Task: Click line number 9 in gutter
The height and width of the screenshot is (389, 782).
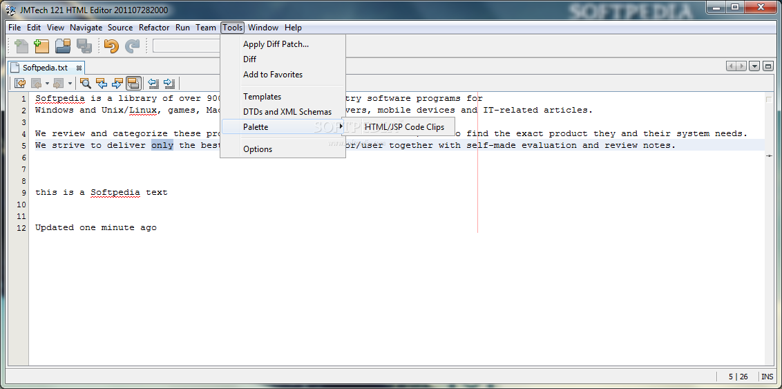Action: 23,193
